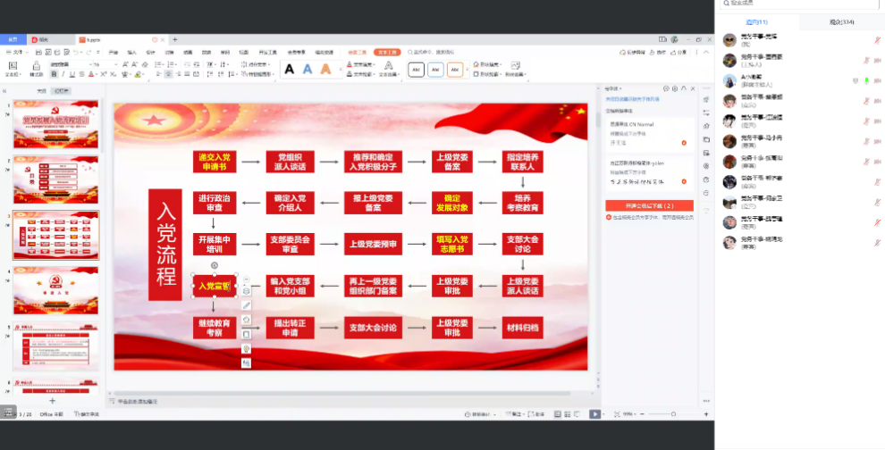Select the second slide thumbnail

[55, 179]
